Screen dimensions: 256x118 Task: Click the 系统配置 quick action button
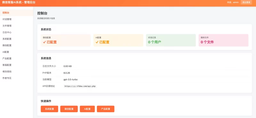[50, 109]
